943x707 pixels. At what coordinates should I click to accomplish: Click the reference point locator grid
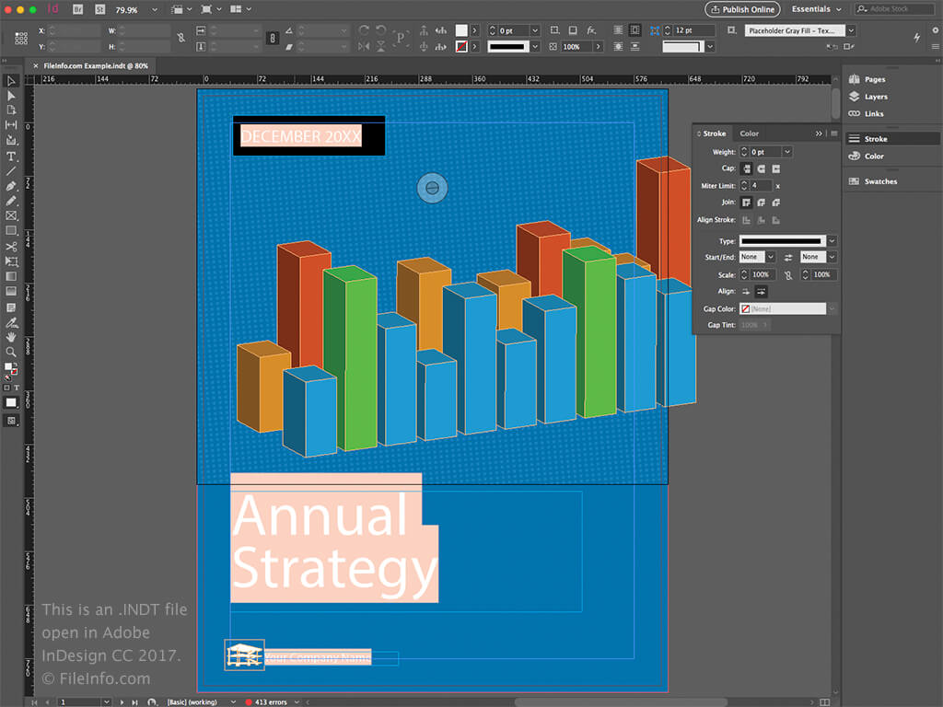[x=21, y=39]
